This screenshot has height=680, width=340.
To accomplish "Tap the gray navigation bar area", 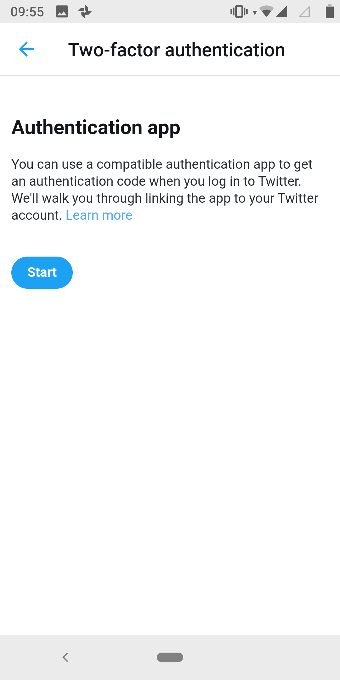I will pyautogui.click(x=220, y=657).
